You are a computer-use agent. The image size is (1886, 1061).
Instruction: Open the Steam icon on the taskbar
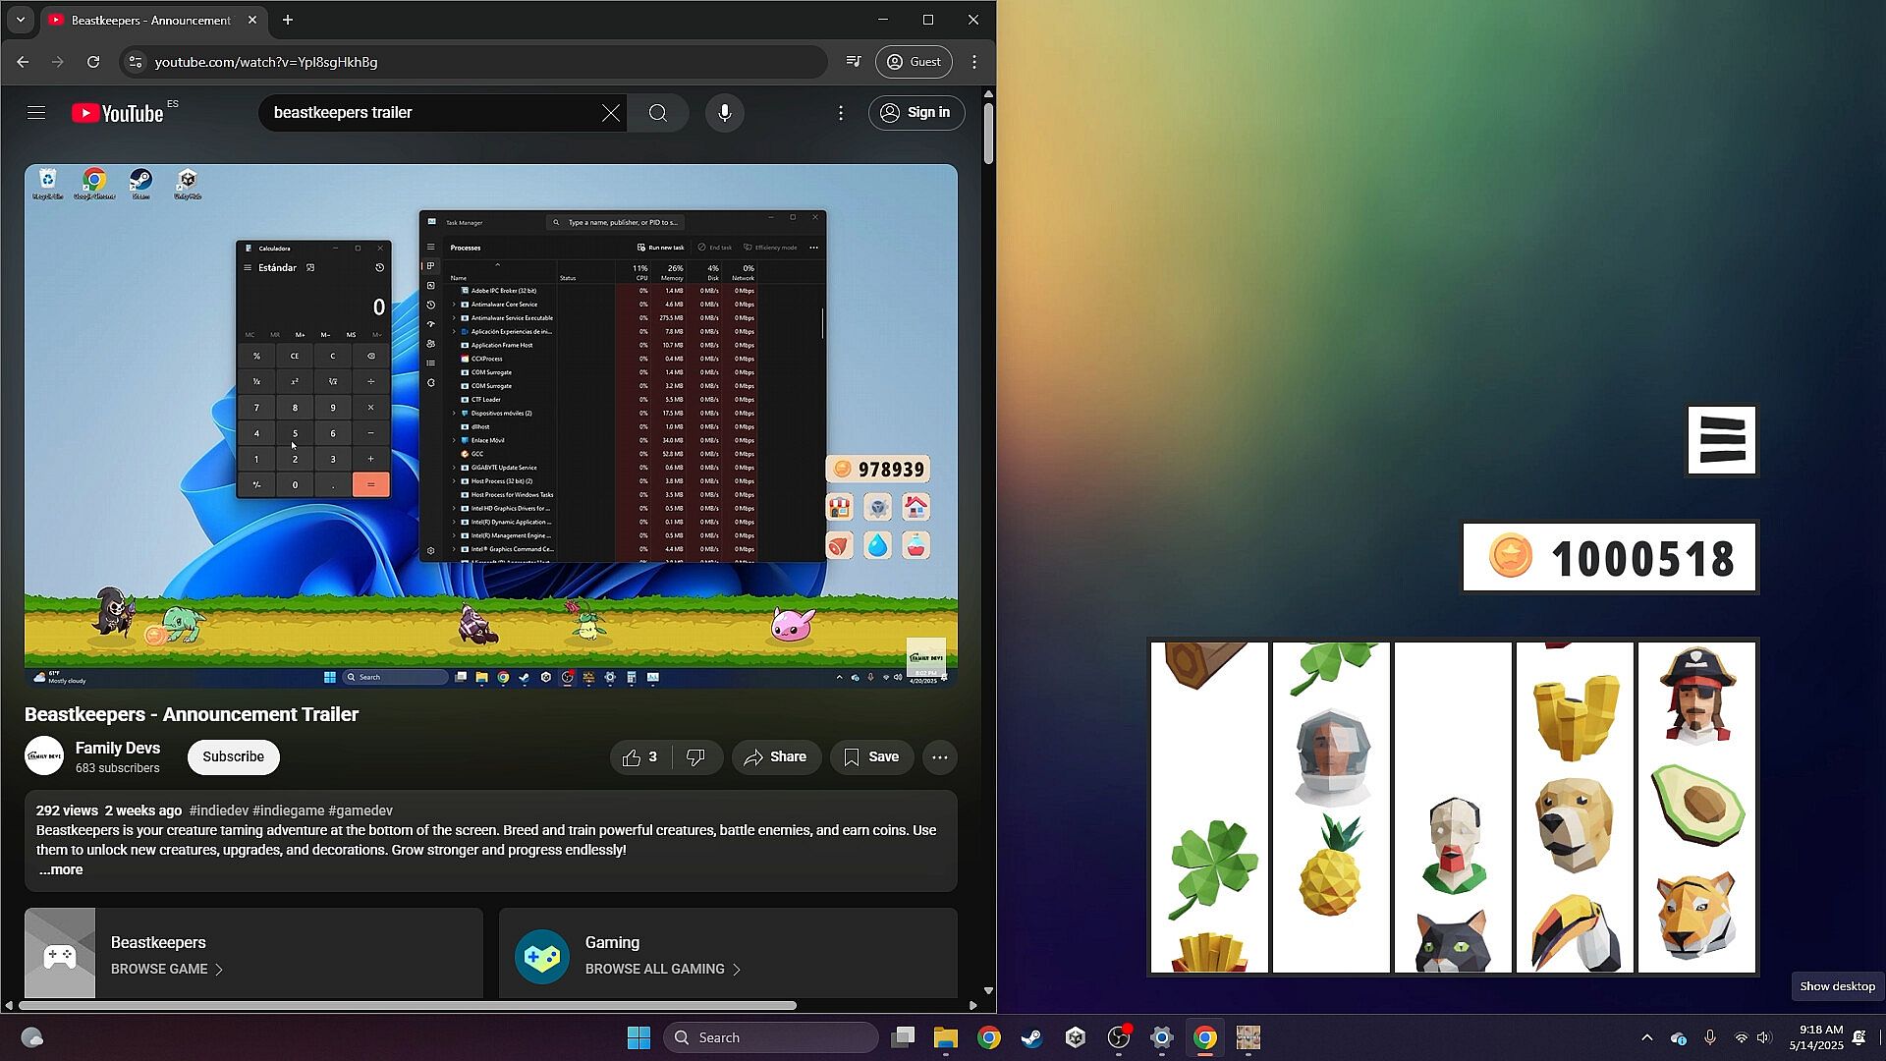pyautogui.click(x=1031, y=1037)
